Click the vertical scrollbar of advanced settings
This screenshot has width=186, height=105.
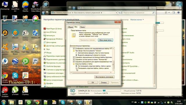(113, 64)
